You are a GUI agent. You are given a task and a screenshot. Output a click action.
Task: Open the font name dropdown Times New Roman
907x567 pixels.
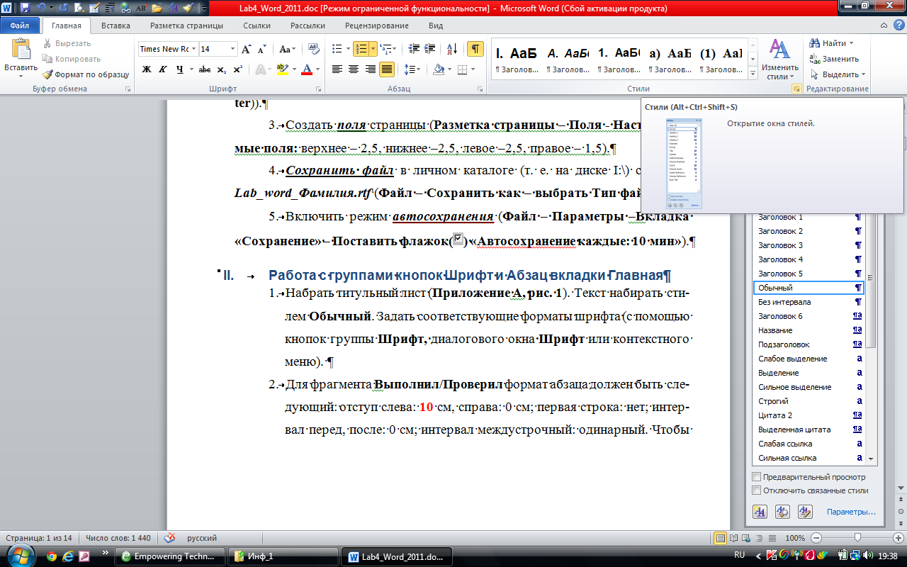pyautogui.click(x=193, y=49)
